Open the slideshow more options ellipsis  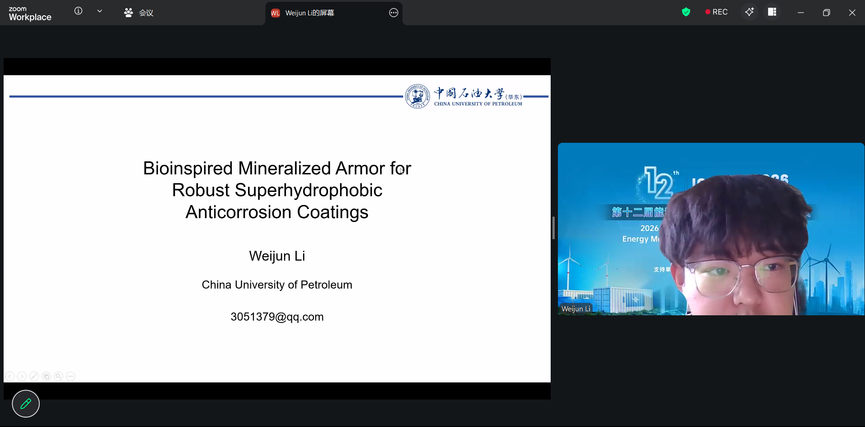tap(70, 376)
